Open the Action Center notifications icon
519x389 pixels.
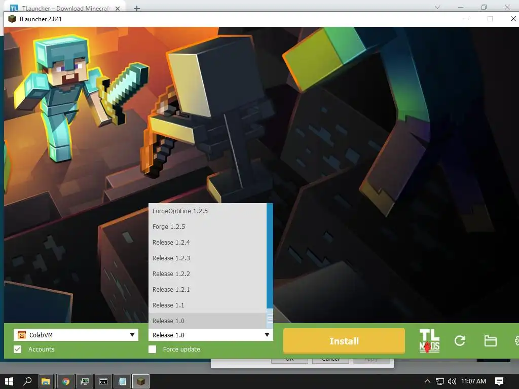[499, 381]
